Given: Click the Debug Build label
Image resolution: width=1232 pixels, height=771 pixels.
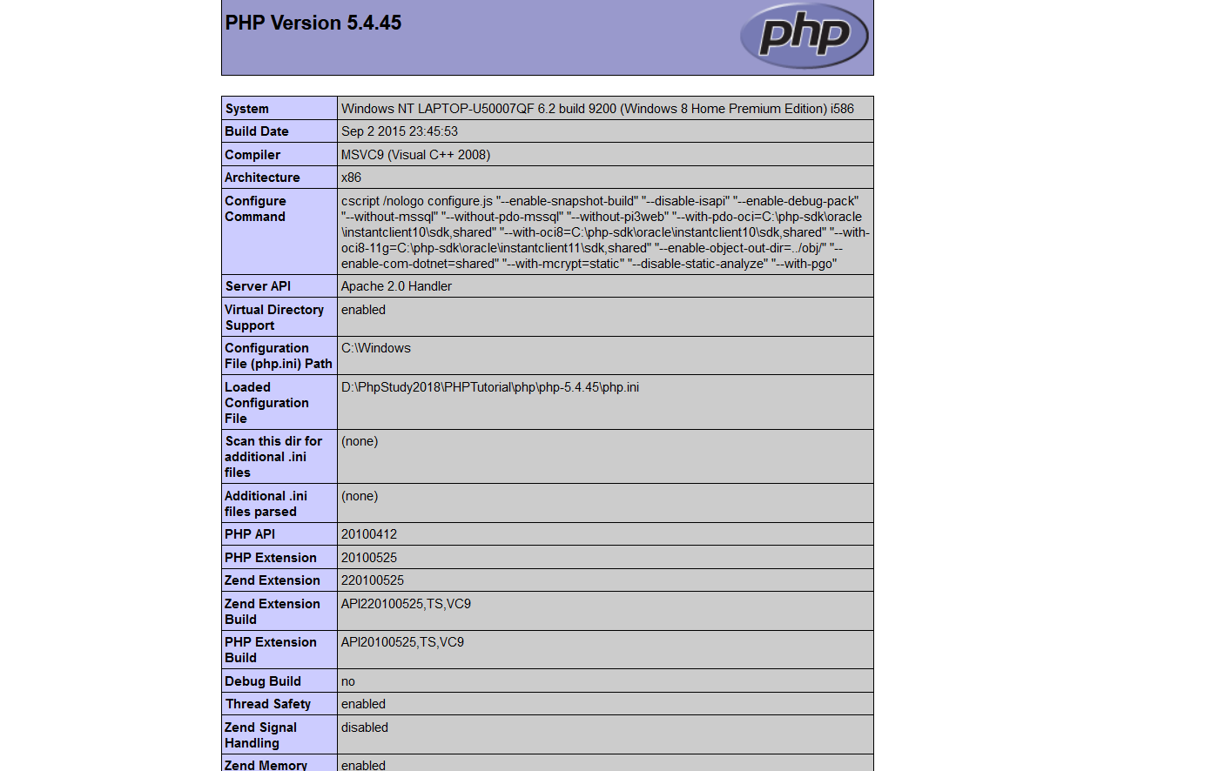Looking at the screenshot, I should coord(263,681).
